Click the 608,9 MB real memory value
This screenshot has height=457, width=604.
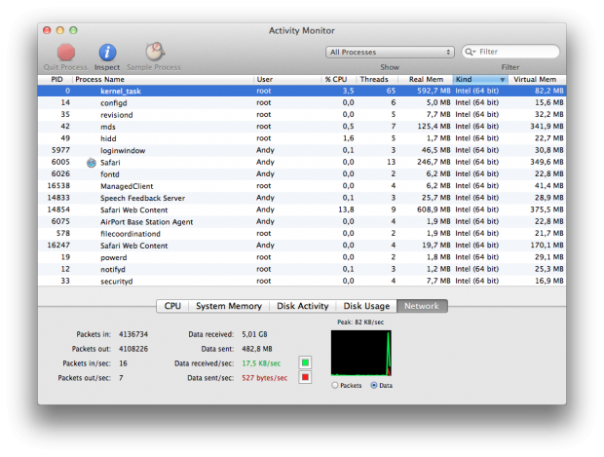coord(434,209)
